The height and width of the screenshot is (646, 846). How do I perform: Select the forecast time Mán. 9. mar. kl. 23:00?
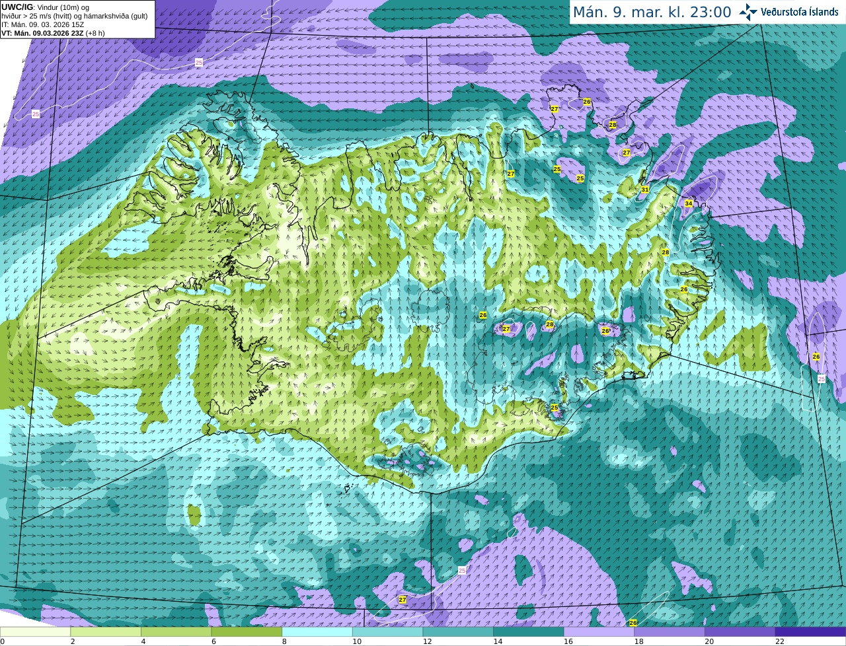(652, 13)
